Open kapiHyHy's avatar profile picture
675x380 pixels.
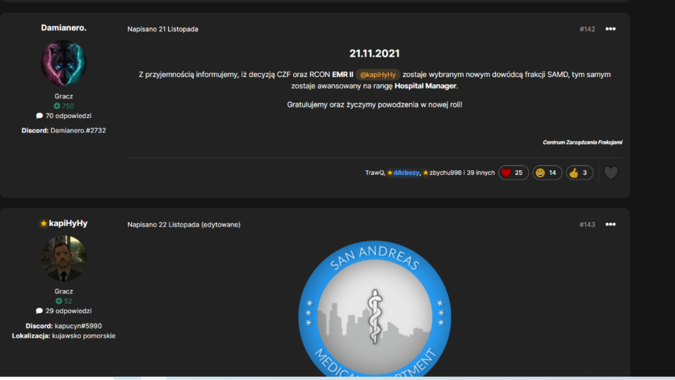click(x=63, y=259)
